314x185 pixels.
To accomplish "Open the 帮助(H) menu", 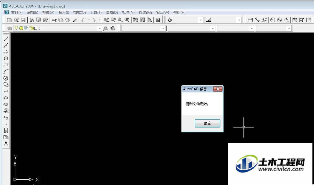I will (x=179, y=13).
